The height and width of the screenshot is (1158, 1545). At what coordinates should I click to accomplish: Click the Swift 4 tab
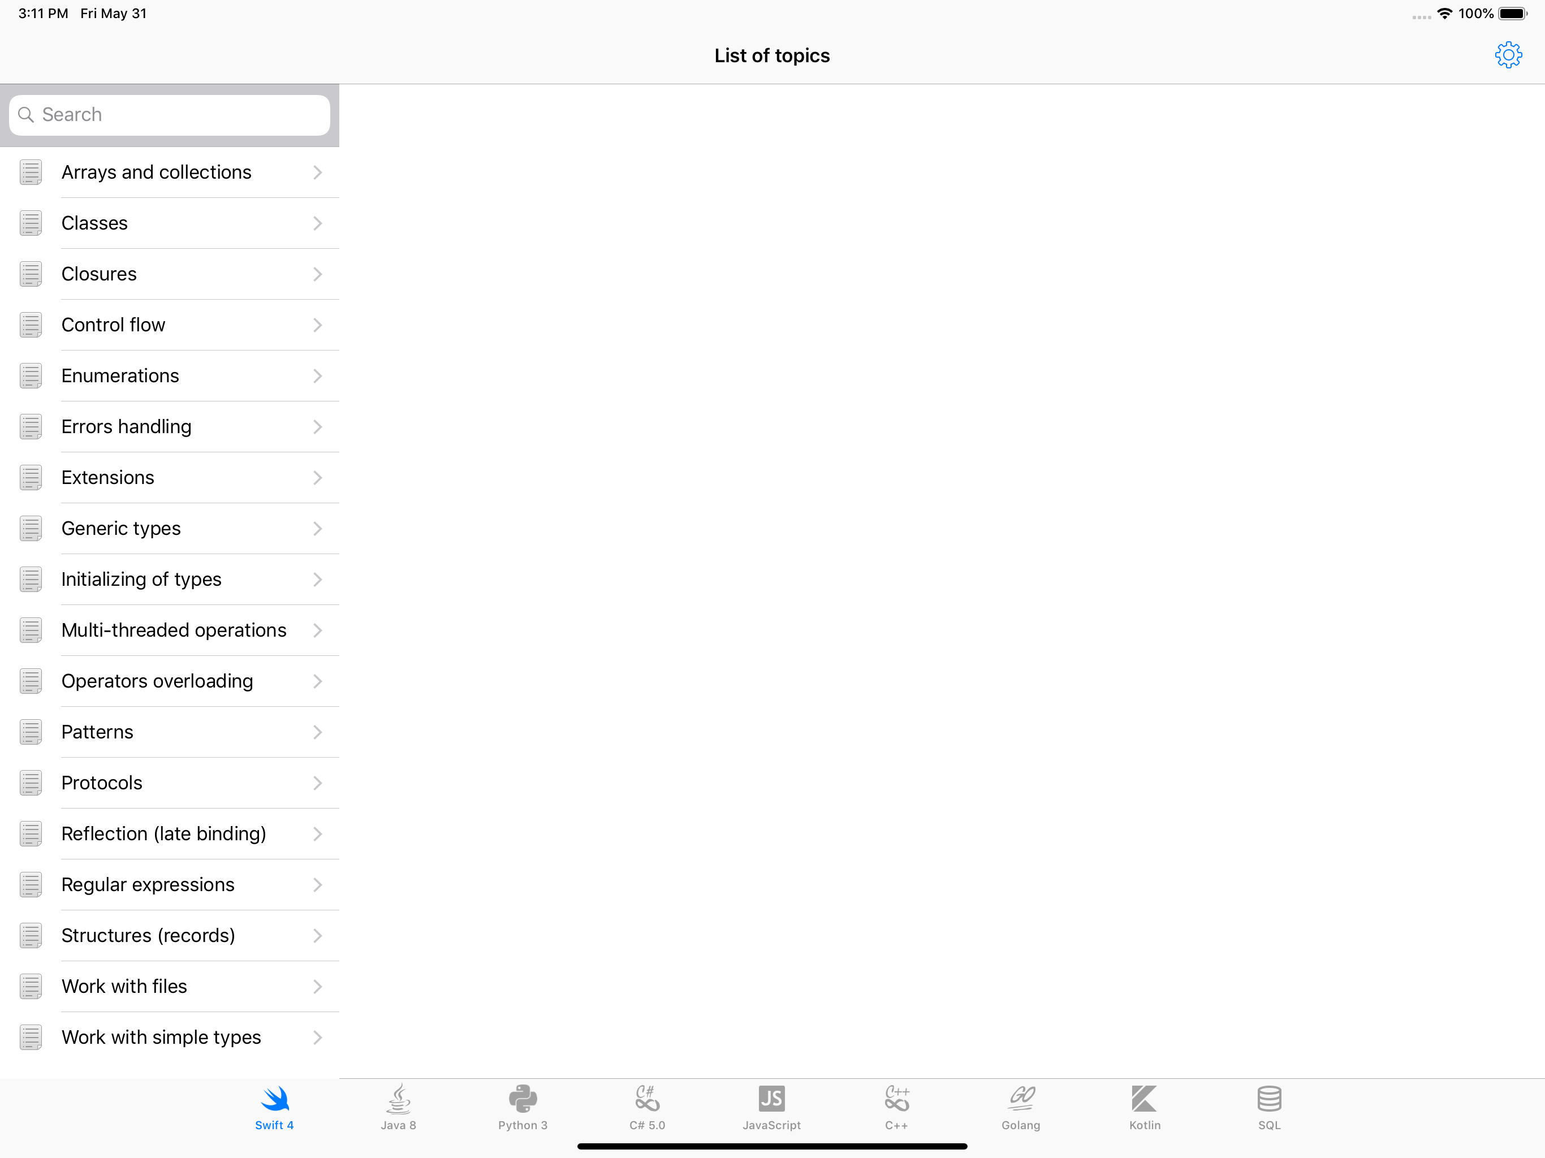click(x=274, y=1107)
